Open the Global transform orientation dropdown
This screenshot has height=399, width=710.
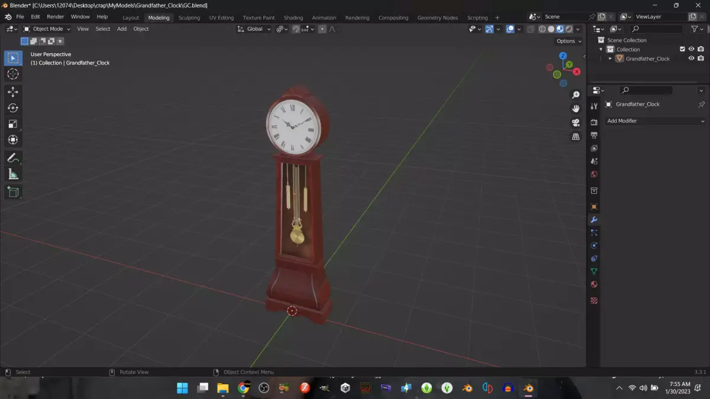(254, 29)
